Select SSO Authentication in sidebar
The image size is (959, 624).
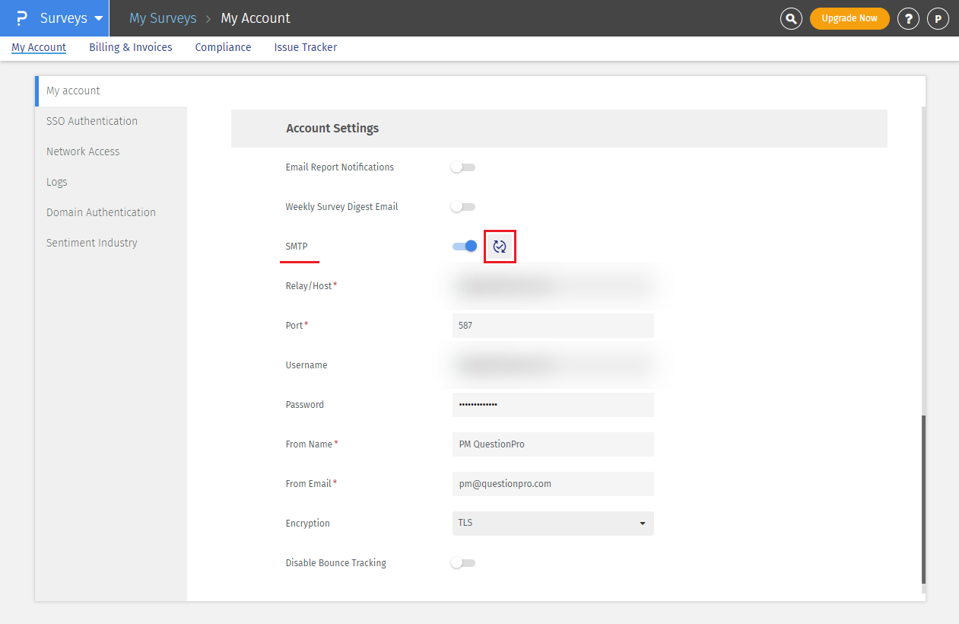point(92,121)
